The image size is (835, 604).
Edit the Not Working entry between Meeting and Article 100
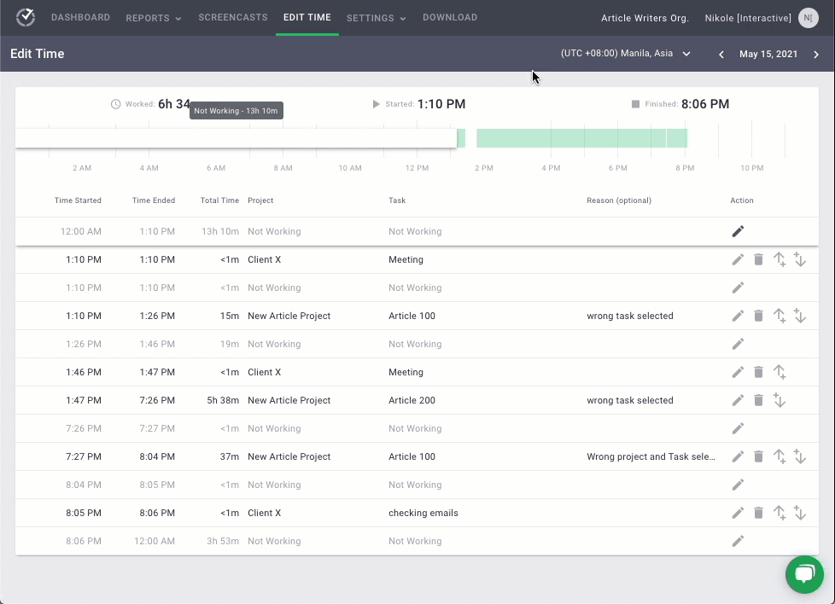point(738,287)
